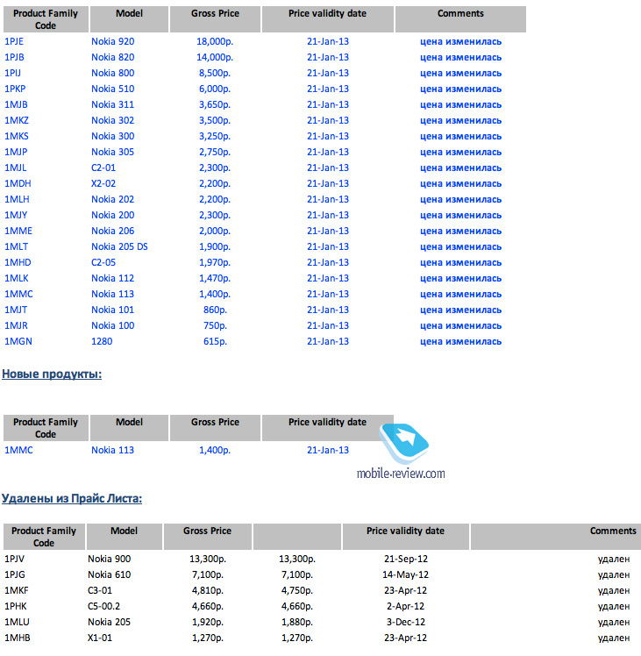Select the 1,920p. gross price

click(x=208, y=622)
